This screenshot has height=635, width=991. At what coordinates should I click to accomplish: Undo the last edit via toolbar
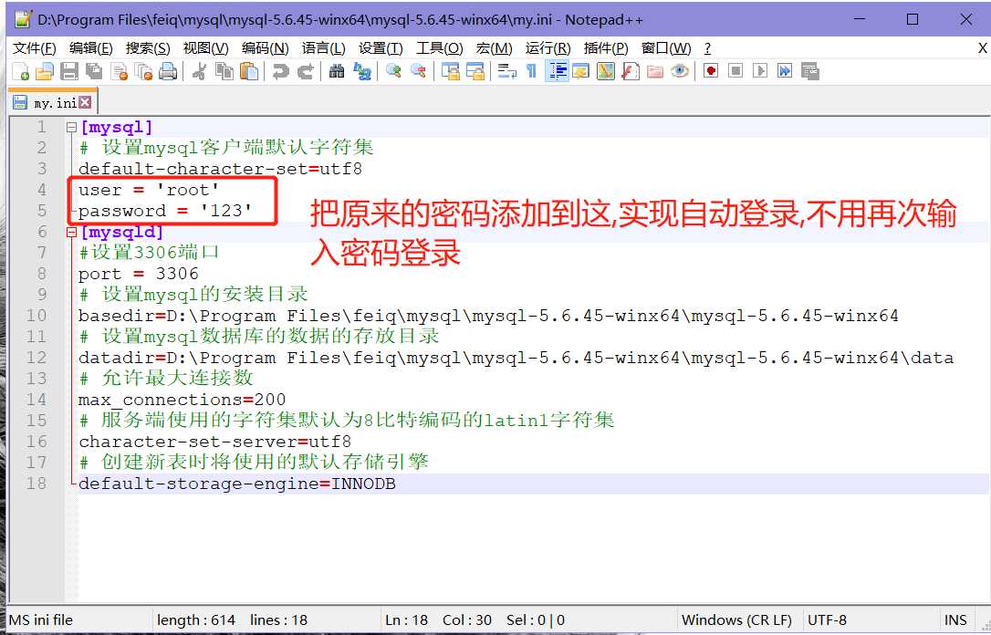click(280, 71)
